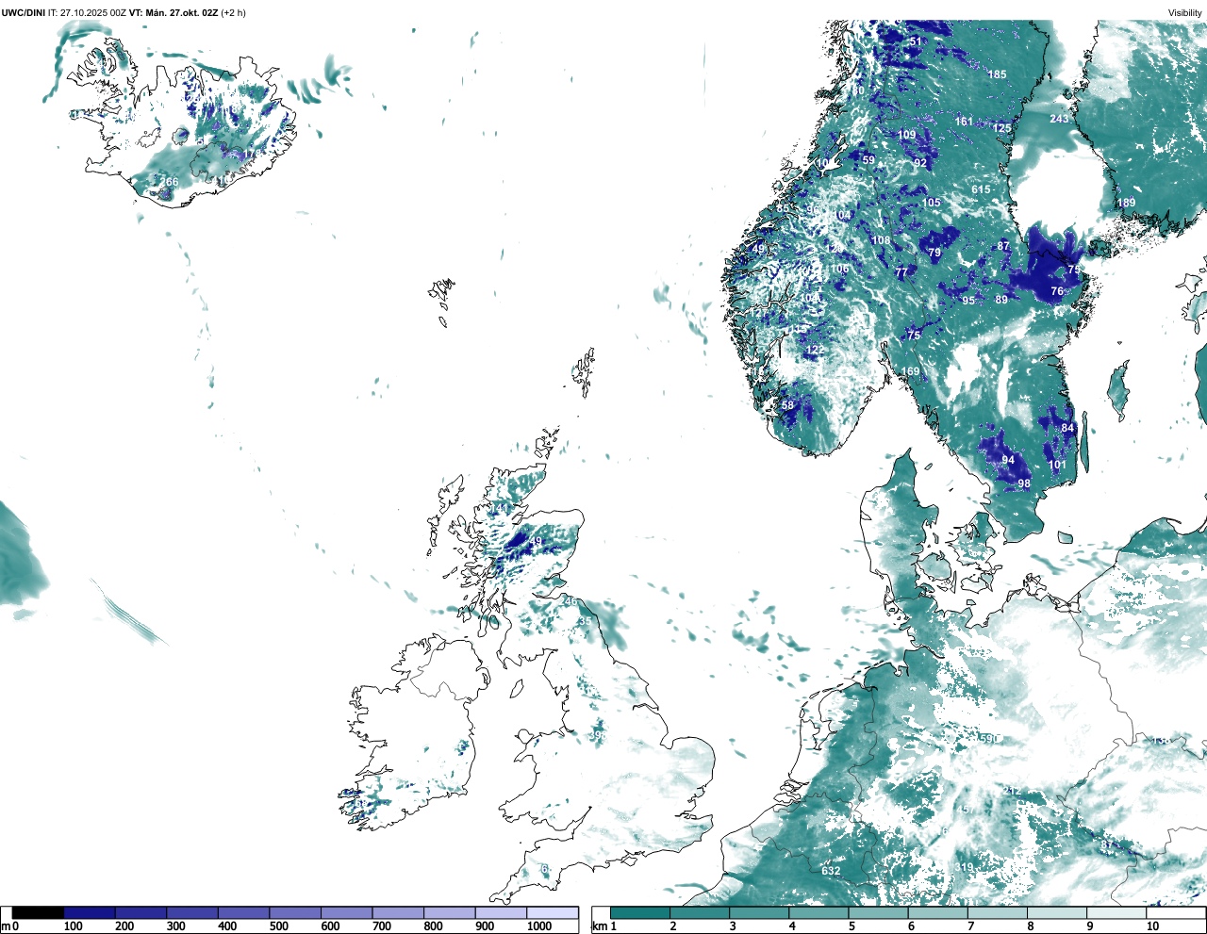Click the dark teal 1–2 km legend swatch
The image size is (1207, 934).
[640, 912]
